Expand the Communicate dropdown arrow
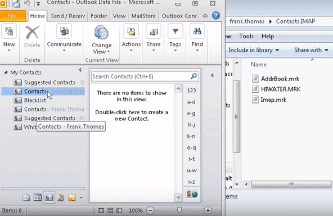333x216 pixels. click(64, 51)
